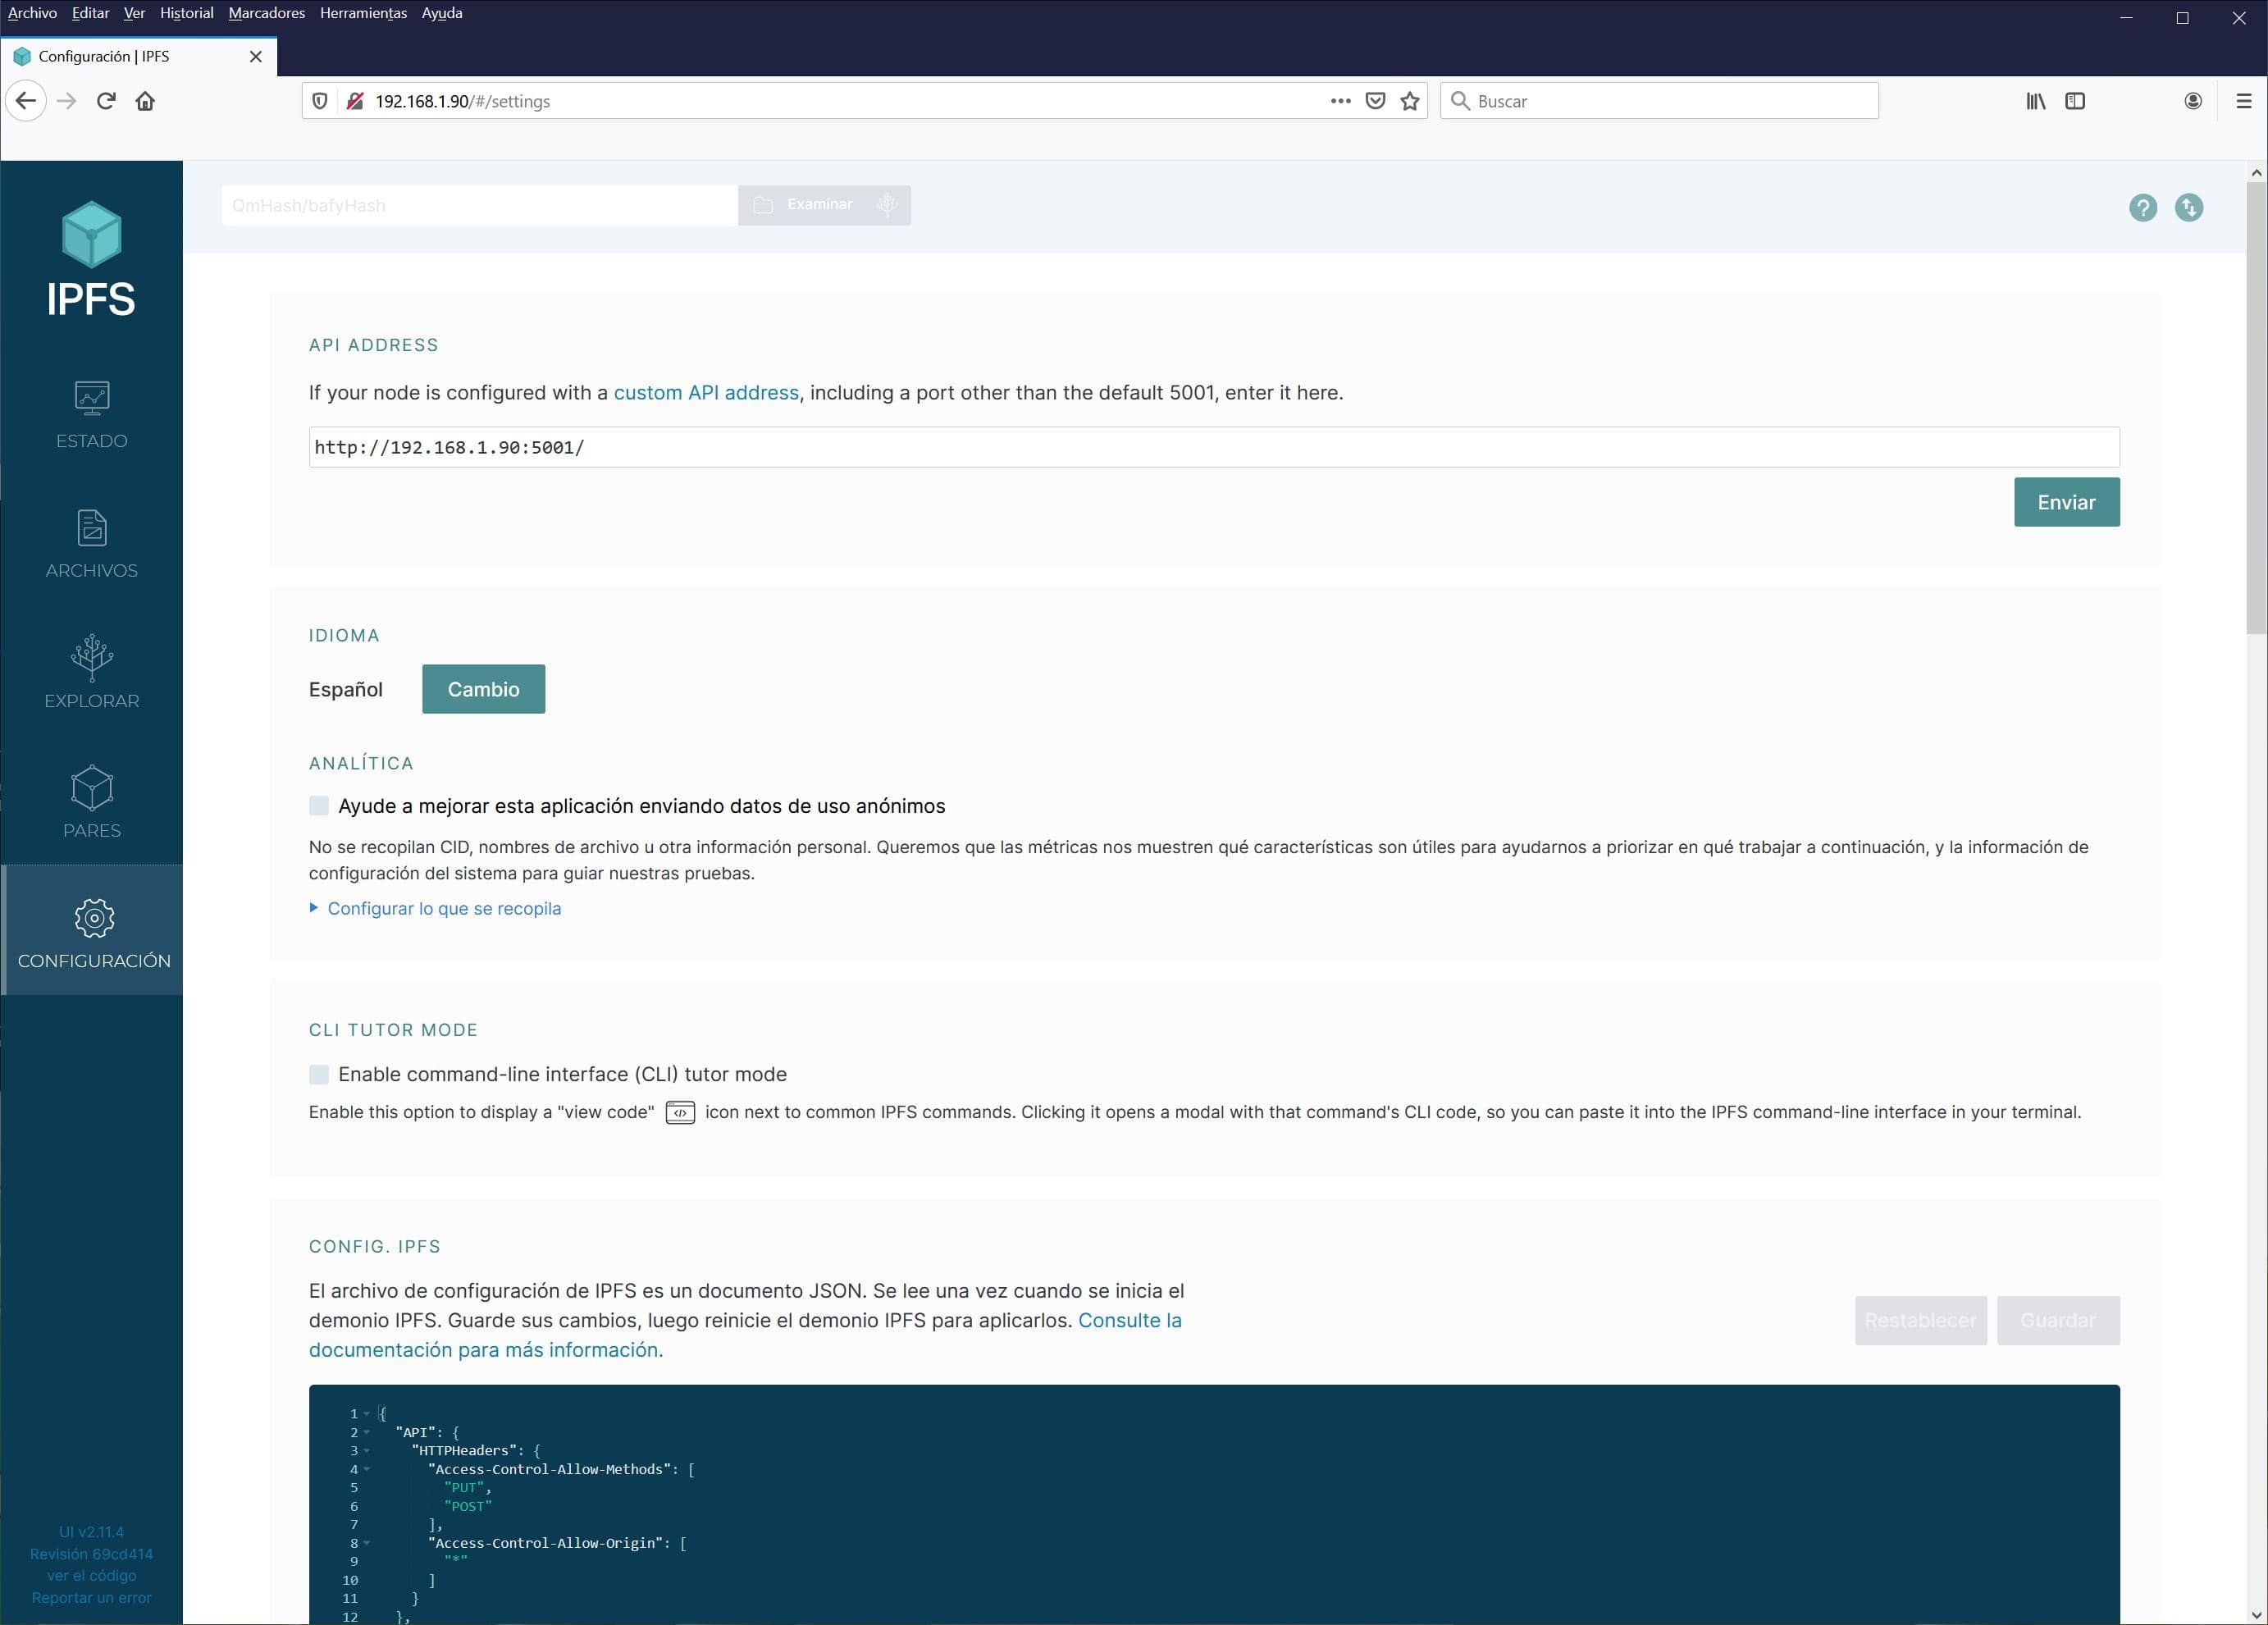The height and width of the screenshot is (1625, 2268).
Task: Click the API address input field
Action: click(1212, 447)
